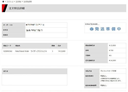Select product code 520890362
Screen dimensions: 128x92
8,51
